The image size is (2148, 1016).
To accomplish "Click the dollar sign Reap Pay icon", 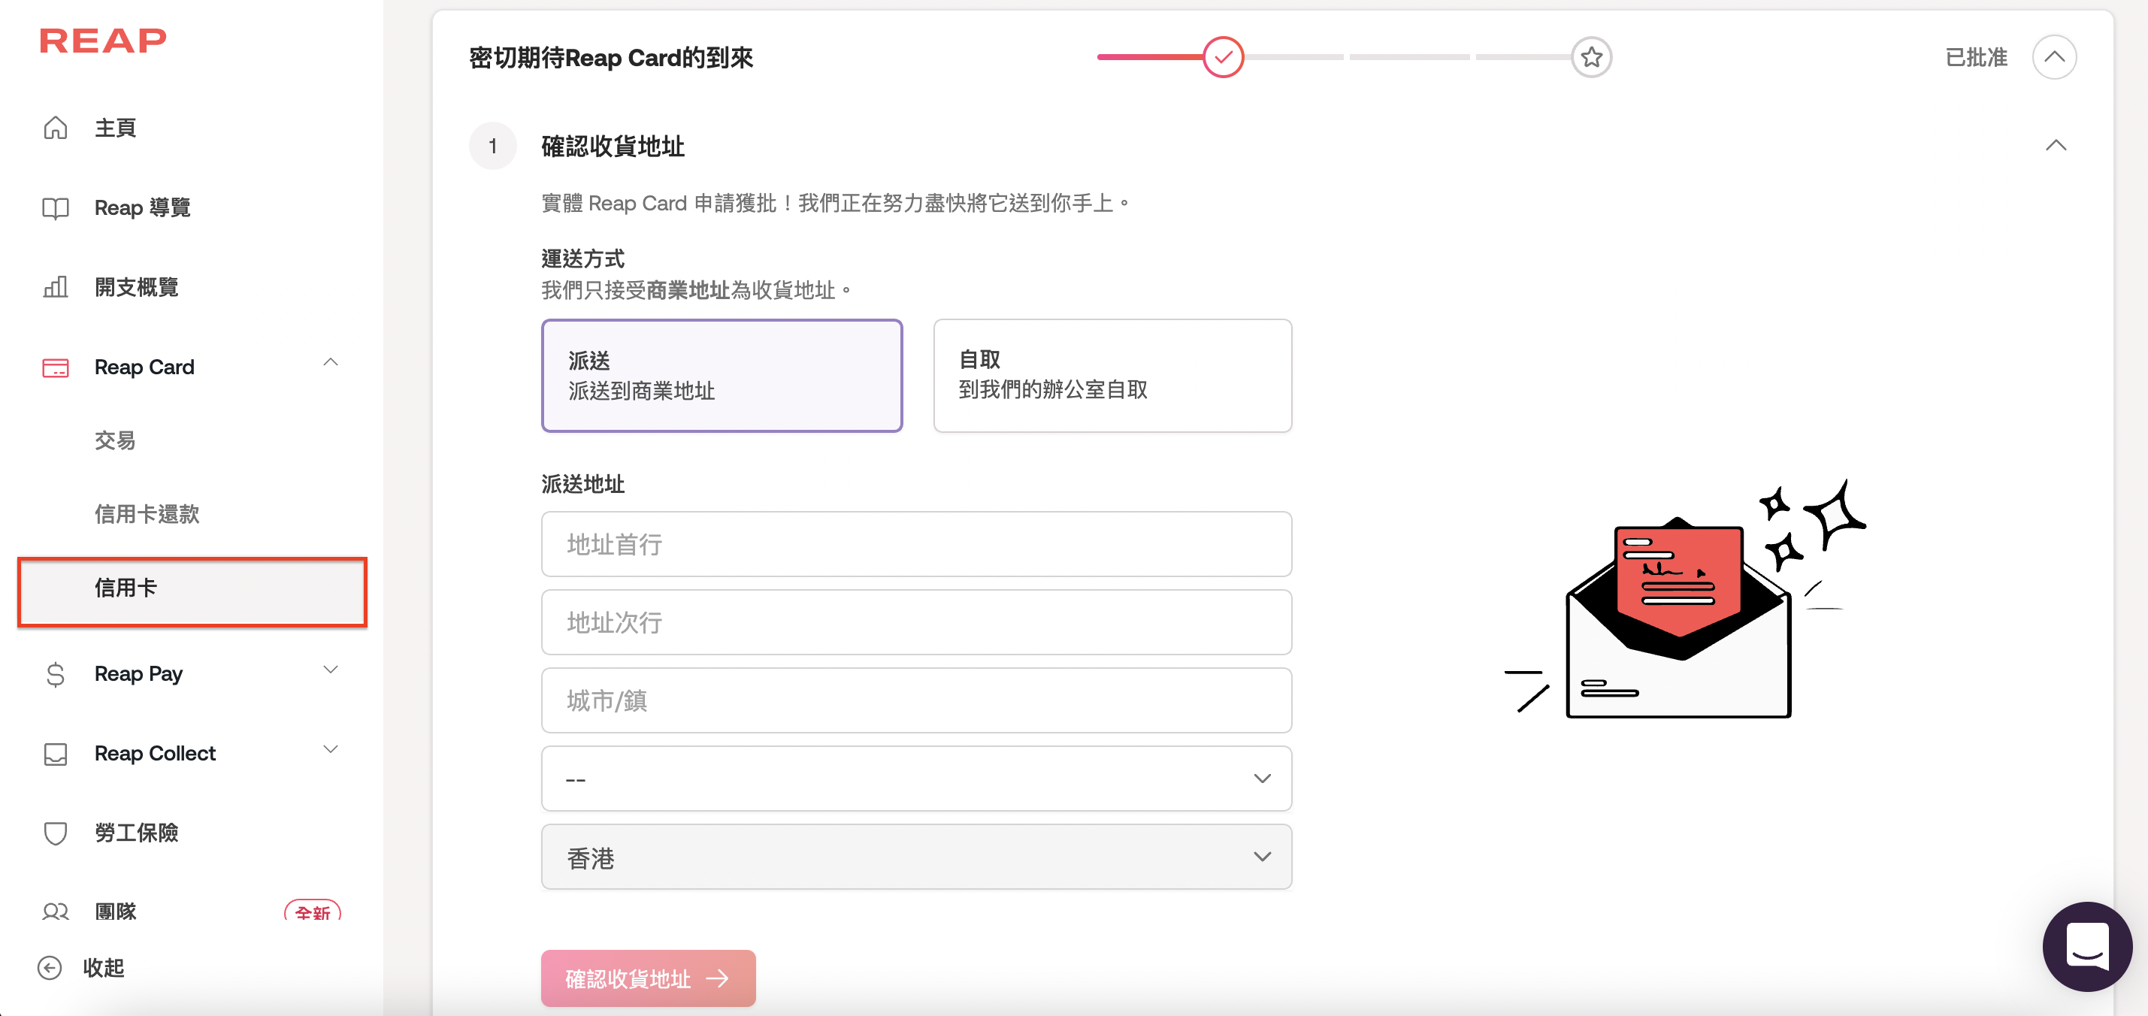I will pyautogui.click(x=55, y=673).
